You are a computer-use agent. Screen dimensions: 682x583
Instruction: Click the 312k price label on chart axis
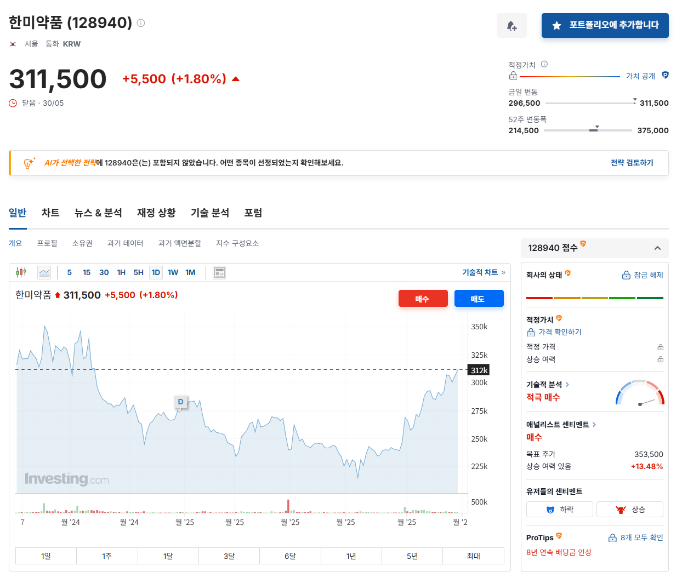pos(478,370)
